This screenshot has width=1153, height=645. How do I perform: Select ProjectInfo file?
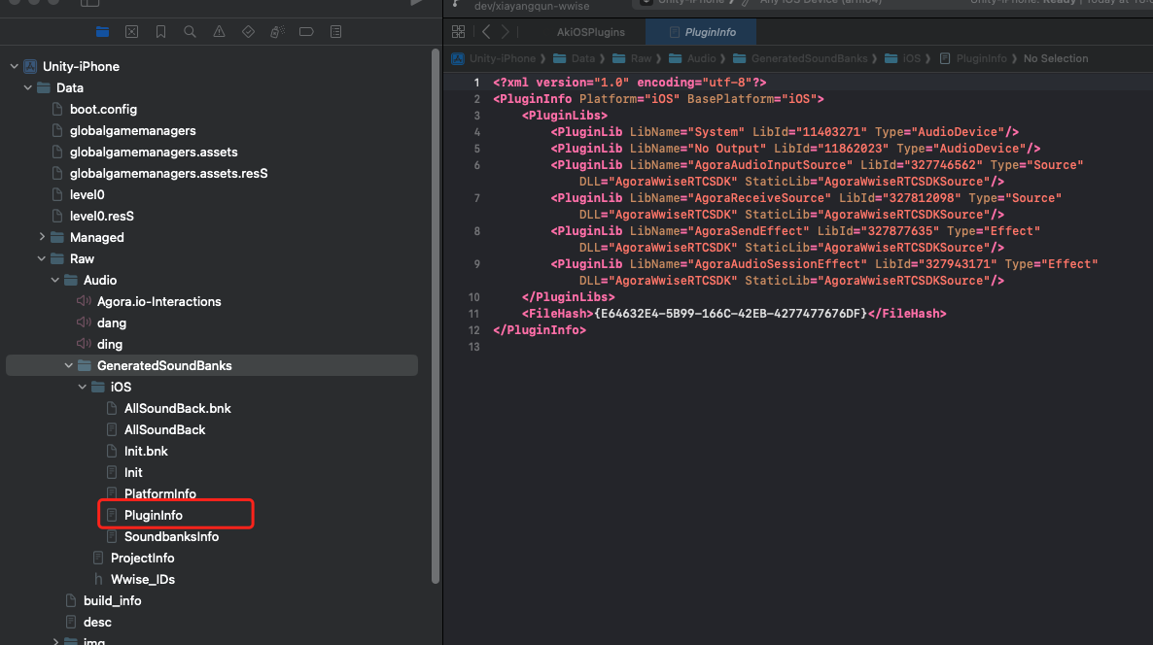142,558
